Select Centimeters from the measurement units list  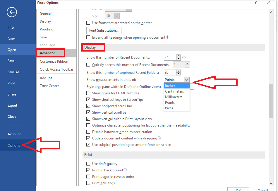tap(174, 91)
